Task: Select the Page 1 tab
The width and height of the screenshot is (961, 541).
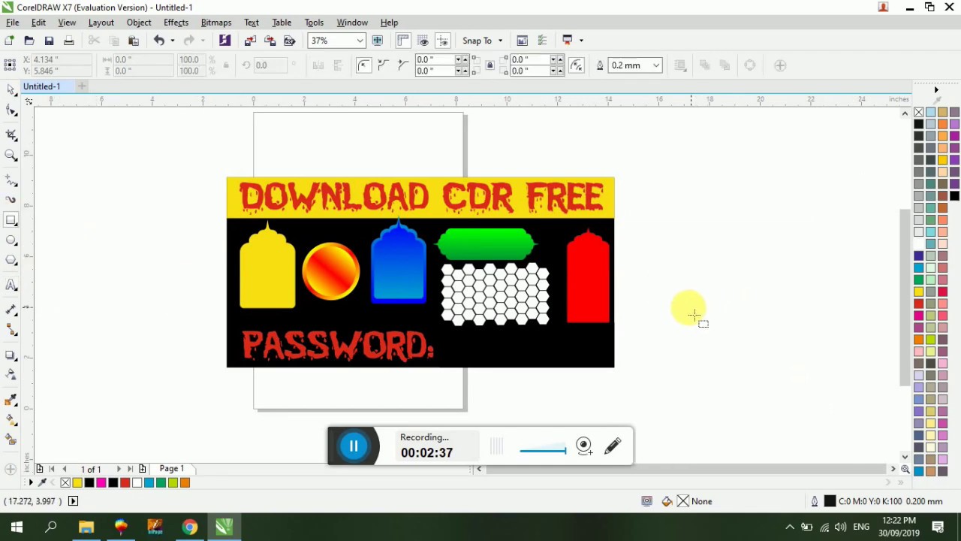Action: (171, 469)
